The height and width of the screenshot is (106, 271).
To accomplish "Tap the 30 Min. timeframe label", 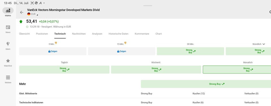I will coord(191,44).
